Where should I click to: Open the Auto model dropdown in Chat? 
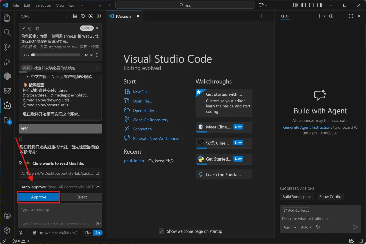(x=306, y=227)
